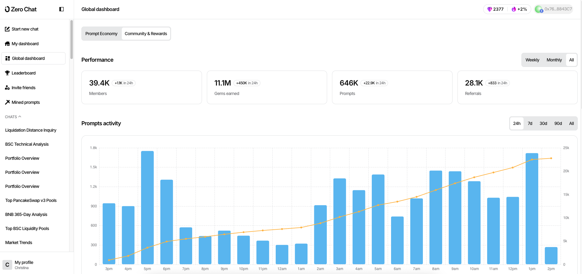Image resolution: width=582 pixels, height=274 pixels.
Task: Click the 5am bar in the chart
Action: (378, 219)
